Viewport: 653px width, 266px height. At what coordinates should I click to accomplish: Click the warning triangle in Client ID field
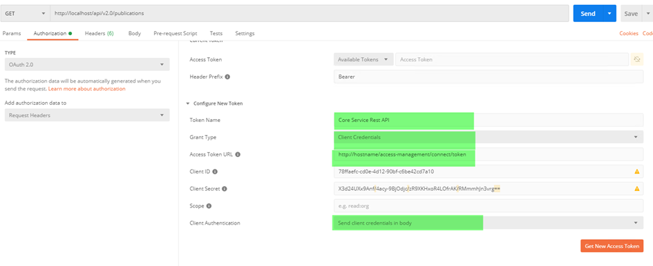click(636, 171)
